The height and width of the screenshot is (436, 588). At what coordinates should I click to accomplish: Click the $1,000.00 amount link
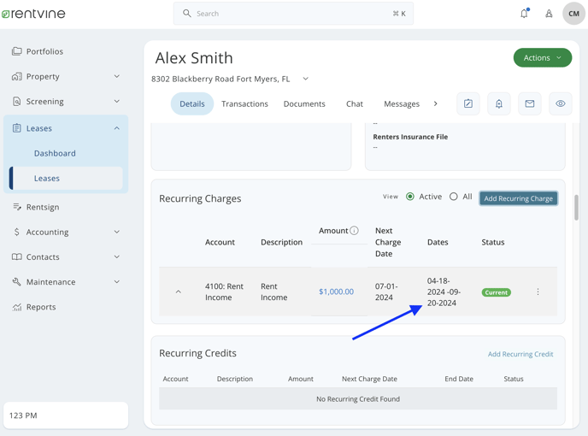336,292
